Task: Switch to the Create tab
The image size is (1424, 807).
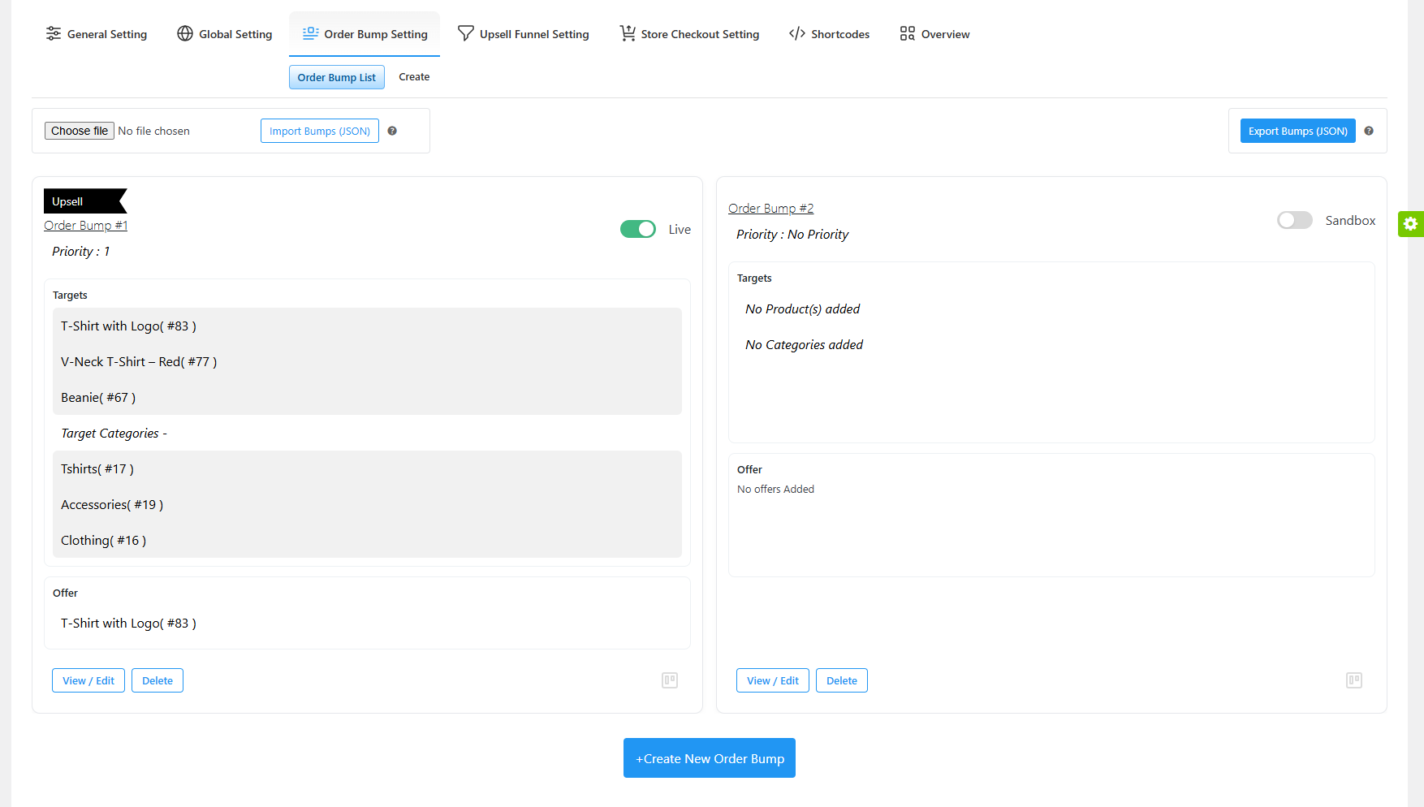Action: tap(414, 76)
